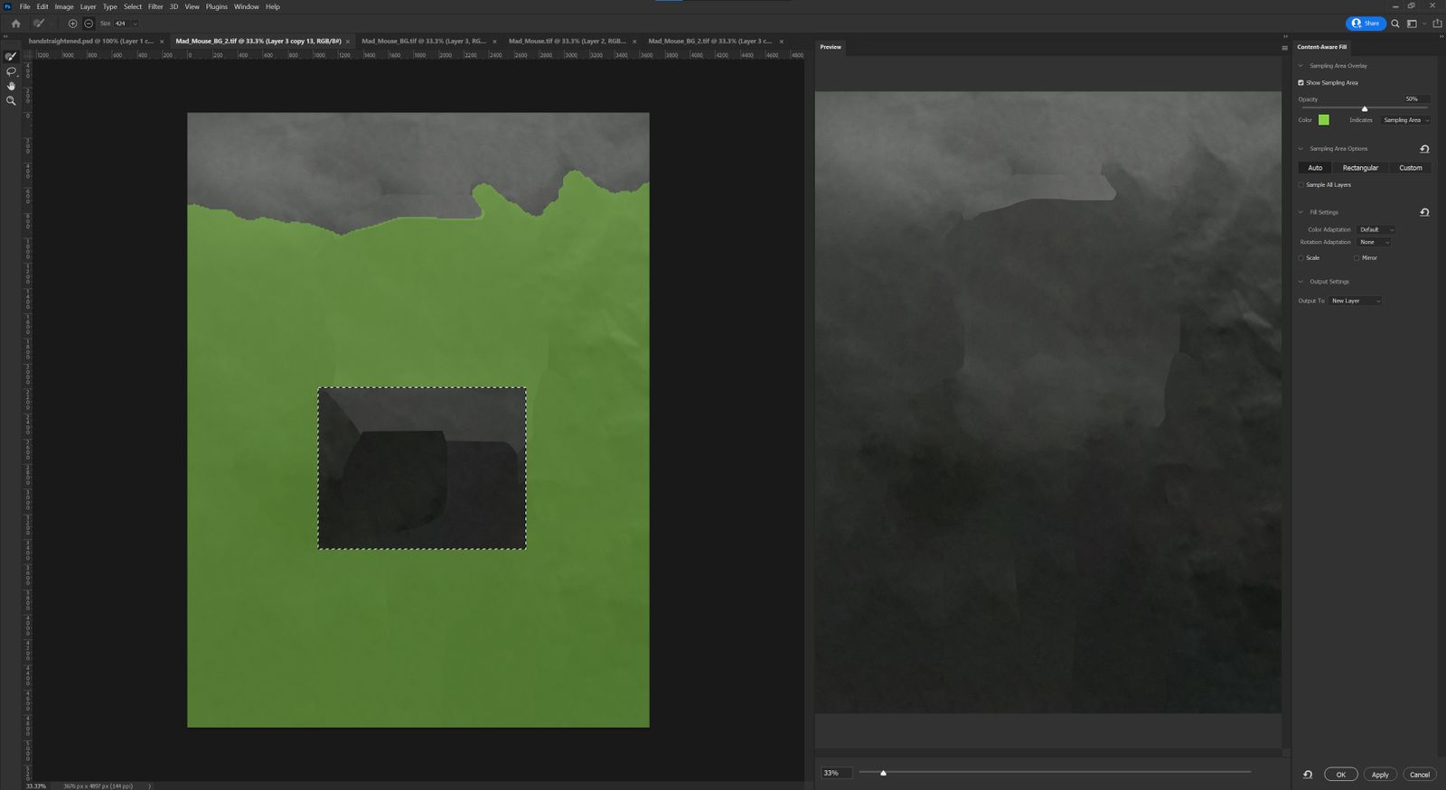Select the Lasso tool
The width and height of the screenshot is (1446, 790).
click(11, 71)
